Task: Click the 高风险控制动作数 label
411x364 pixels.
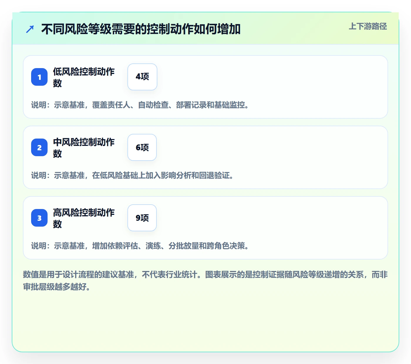Action: (x=84, y=218)
